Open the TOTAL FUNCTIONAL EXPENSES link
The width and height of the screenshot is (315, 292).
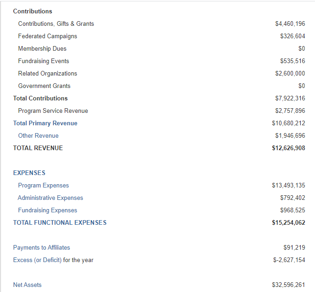click(60, 222)
